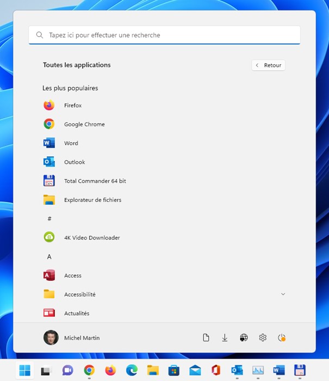Click the power button in the footer

coord(282,338)
